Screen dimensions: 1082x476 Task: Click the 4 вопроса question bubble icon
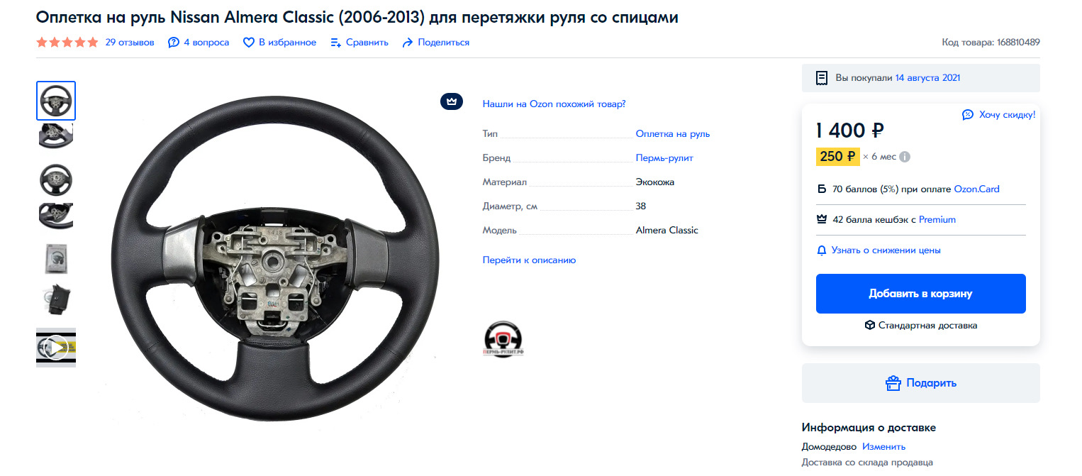(x=174, y=43)
